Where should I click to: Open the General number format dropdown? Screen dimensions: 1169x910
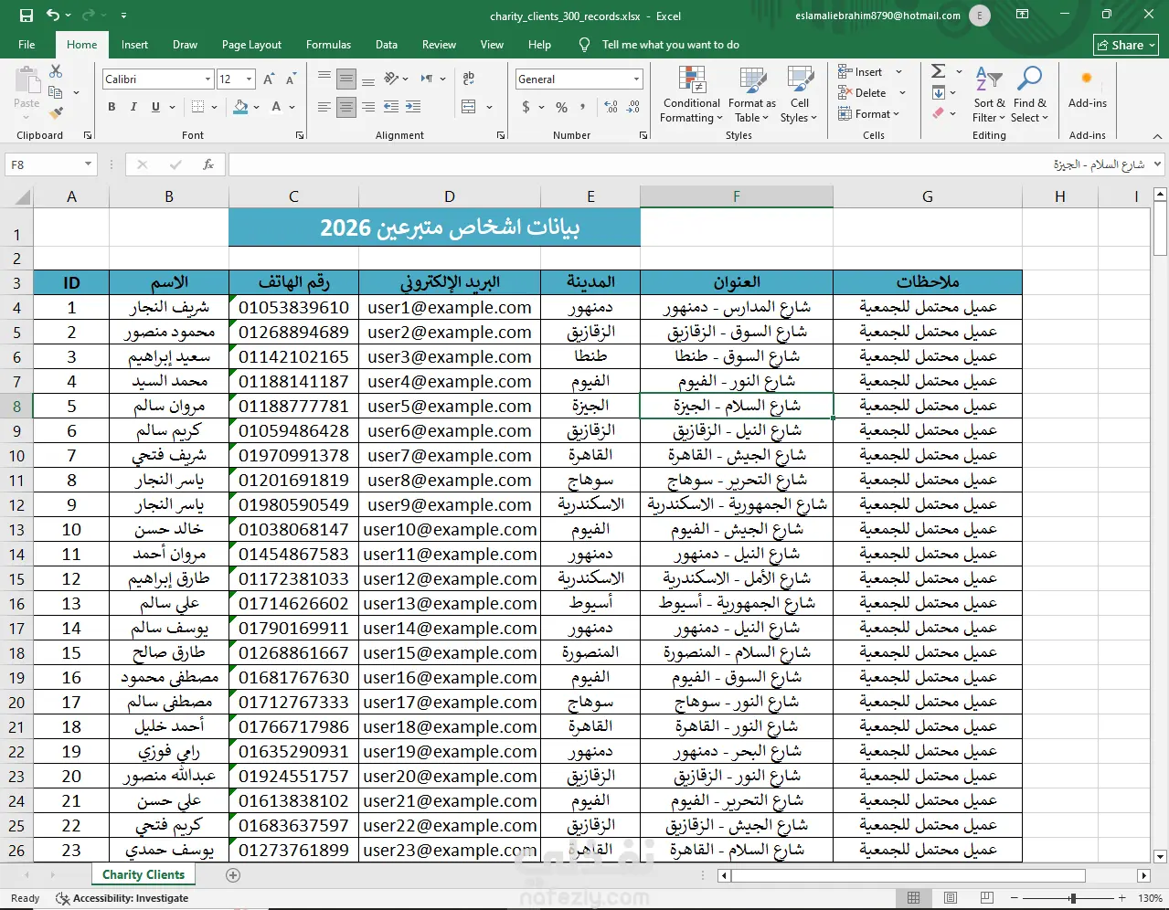pos(637,79)
